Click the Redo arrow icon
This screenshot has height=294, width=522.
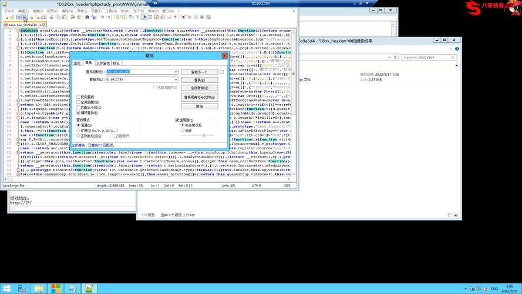coord(79,17)
